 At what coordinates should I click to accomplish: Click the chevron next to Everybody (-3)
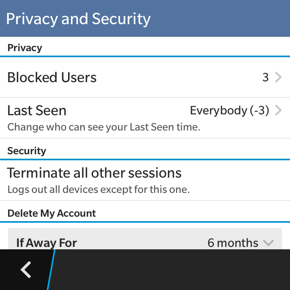click(278, 110)
